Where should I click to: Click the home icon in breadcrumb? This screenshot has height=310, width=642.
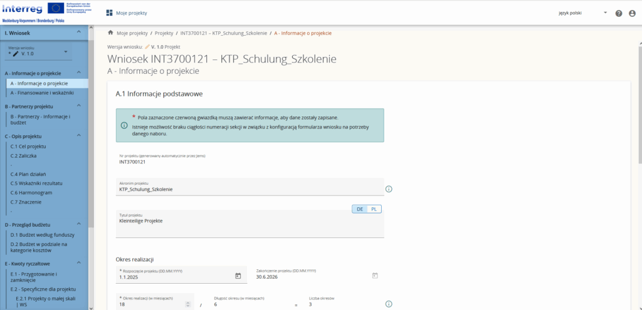[x=110, y=33]
